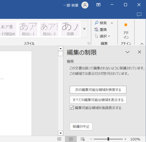Image resolution: width=146 pixels, height=142 pixels.
Task: Click the zoom in plus button
Action: pos(126,139)
